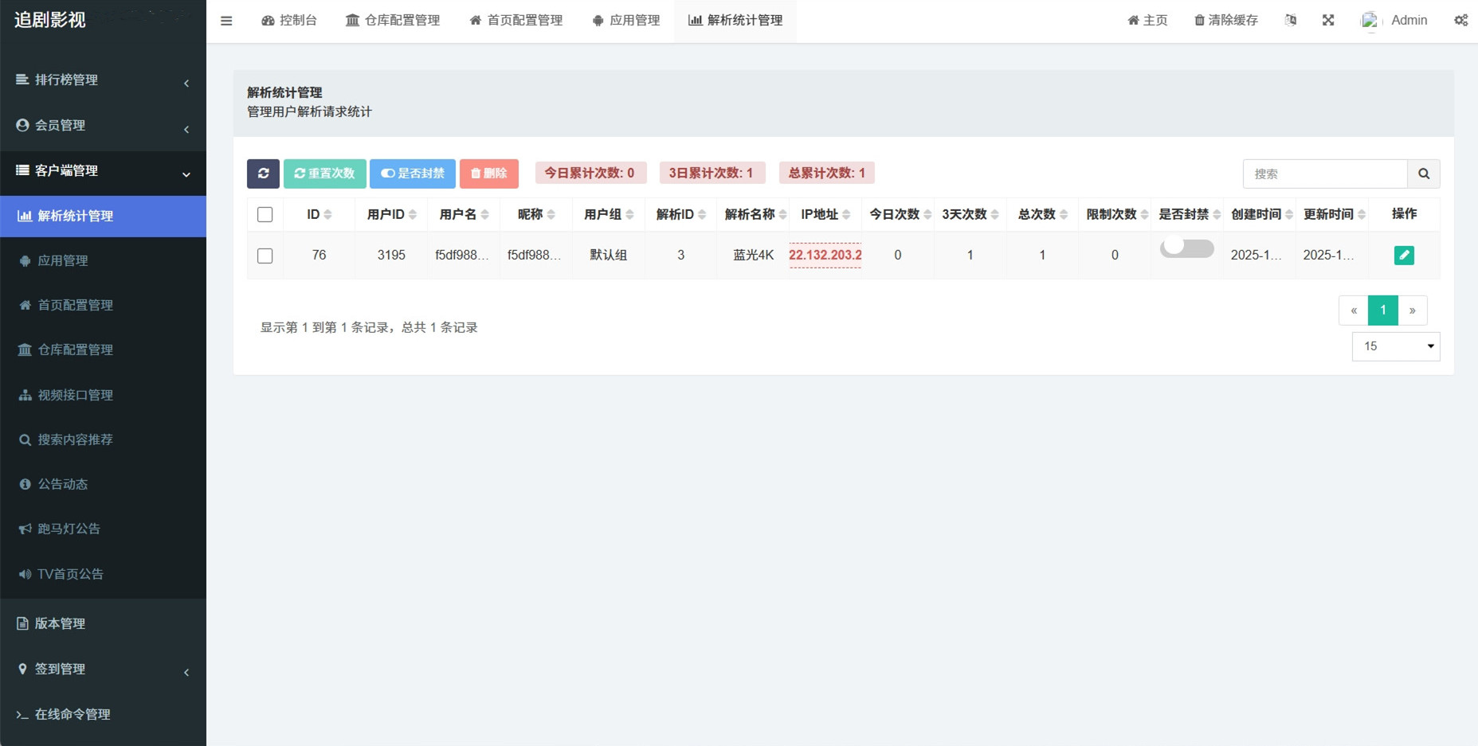Click the green edit pencil icon
1478x746 pixels.
click(x=1404, y=256)
